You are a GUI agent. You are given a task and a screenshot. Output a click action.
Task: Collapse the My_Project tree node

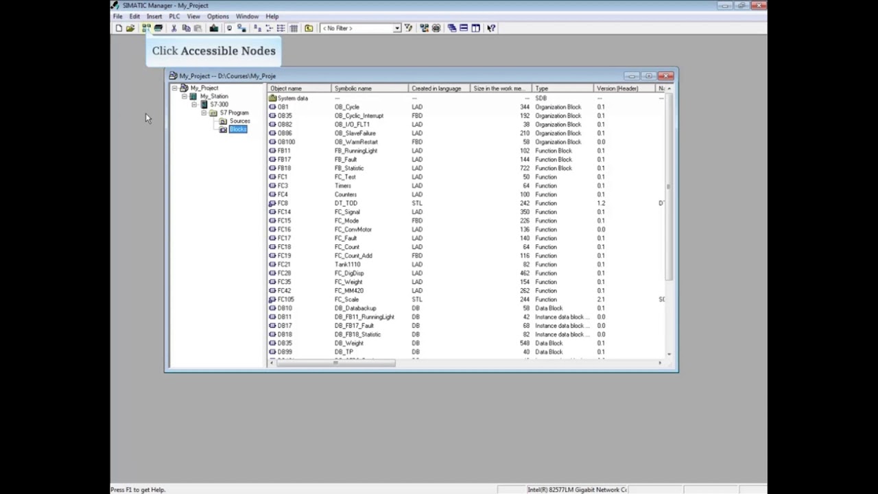point(175,89)
